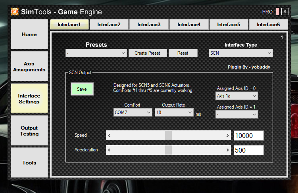Click the 'Plugin By - yobuddy' text

click(249, 67)
